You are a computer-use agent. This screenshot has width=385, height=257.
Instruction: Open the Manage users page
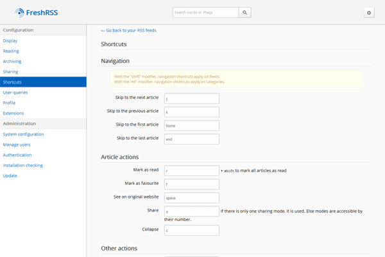click(x=18, y=144)
